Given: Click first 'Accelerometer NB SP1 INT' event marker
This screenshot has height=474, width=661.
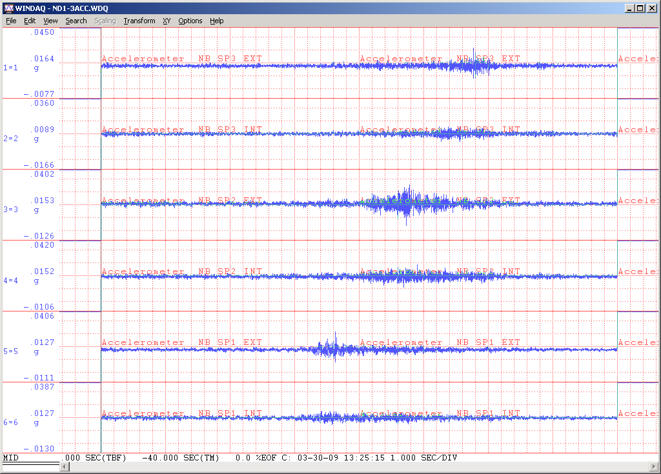Looking at the screenshot, I should [x=181, y=413].
